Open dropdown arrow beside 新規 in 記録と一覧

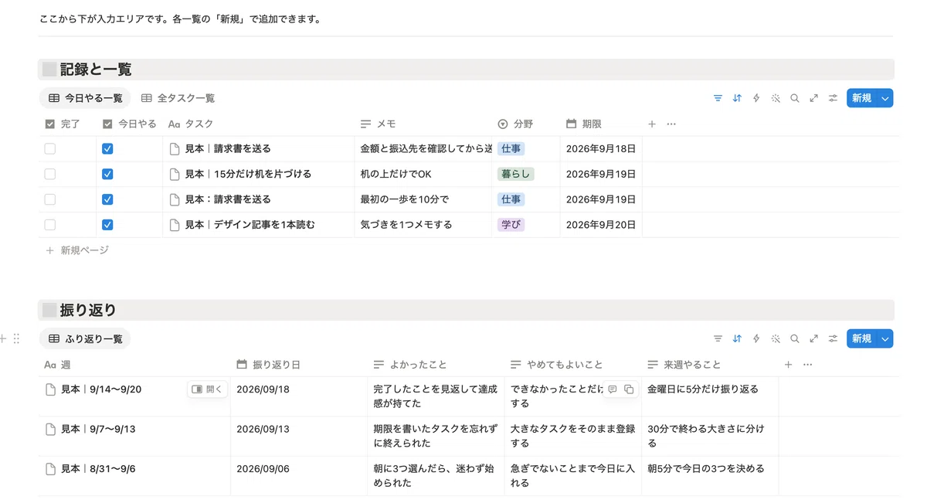click(x=885, y=98)
